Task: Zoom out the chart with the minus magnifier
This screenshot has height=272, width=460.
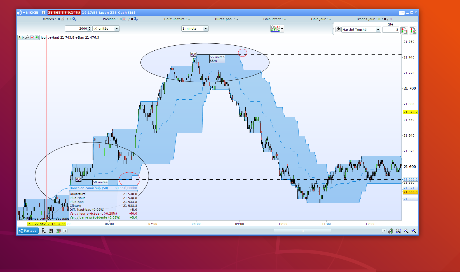Action: tap(406, 231)
